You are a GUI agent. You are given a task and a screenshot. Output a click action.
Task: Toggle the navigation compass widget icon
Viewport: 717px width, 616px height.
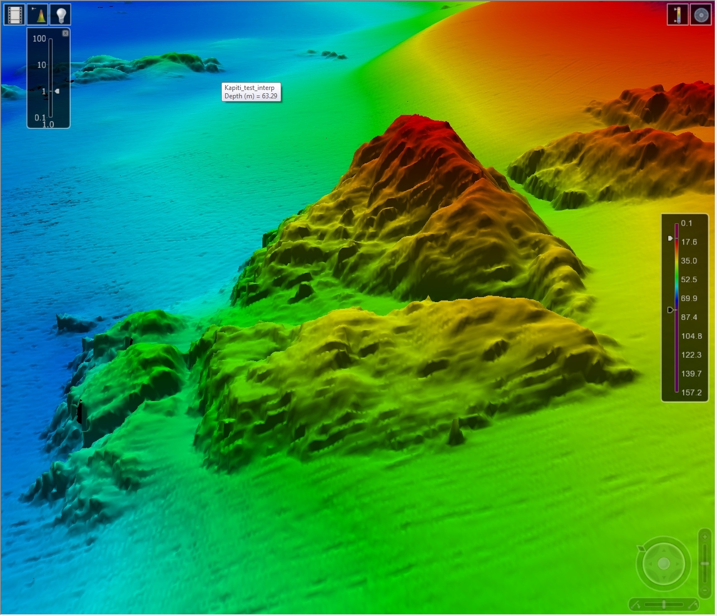pos(701,14)
